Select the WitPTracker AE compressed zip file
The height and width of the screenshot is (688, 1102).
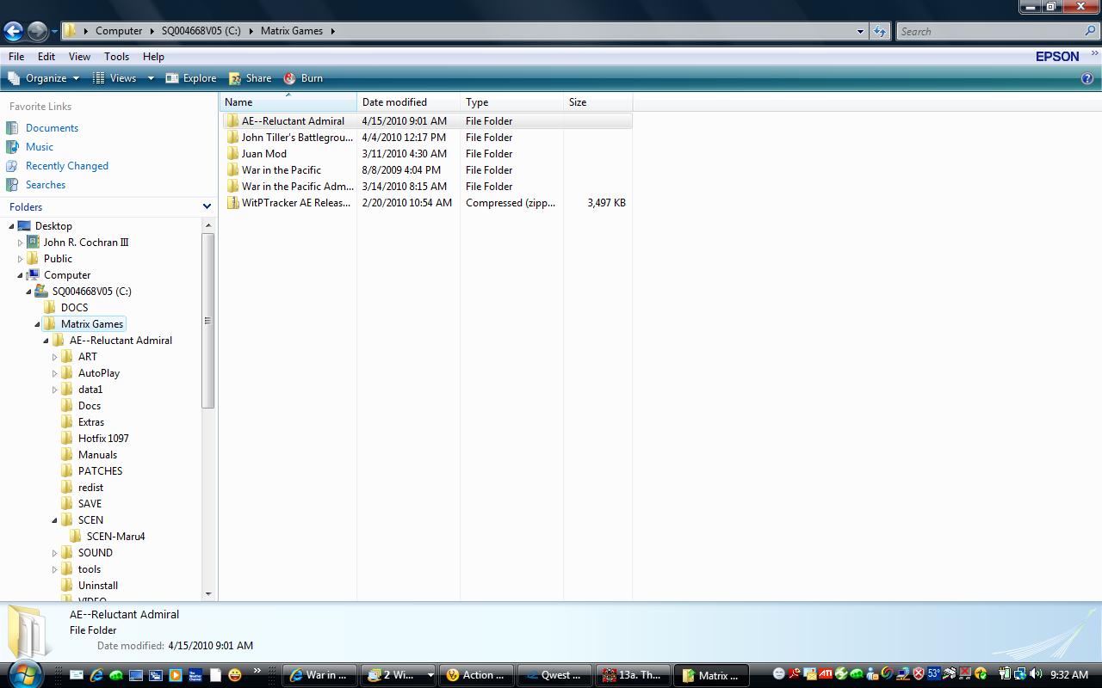coord(428,203)
